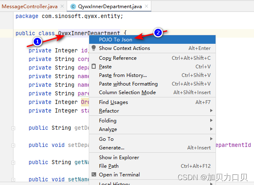Expand the fold marker beside setDepa... method
Viewport: 254px width, 185px height.
pyautogui.click(x=13, y=145)
